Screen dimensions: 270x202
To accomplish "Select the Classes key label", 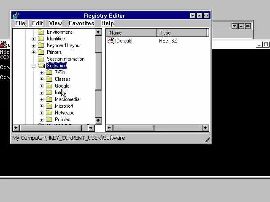I will coord(62,79).
